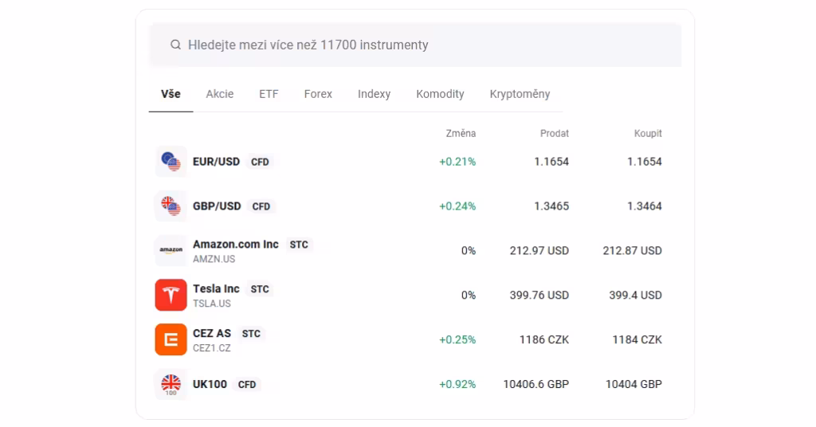Image resolution: width=816 pixels, height=427 pixels.
Task: Click the UK100 buy price 10404 GBP
Action: point(633,385)
